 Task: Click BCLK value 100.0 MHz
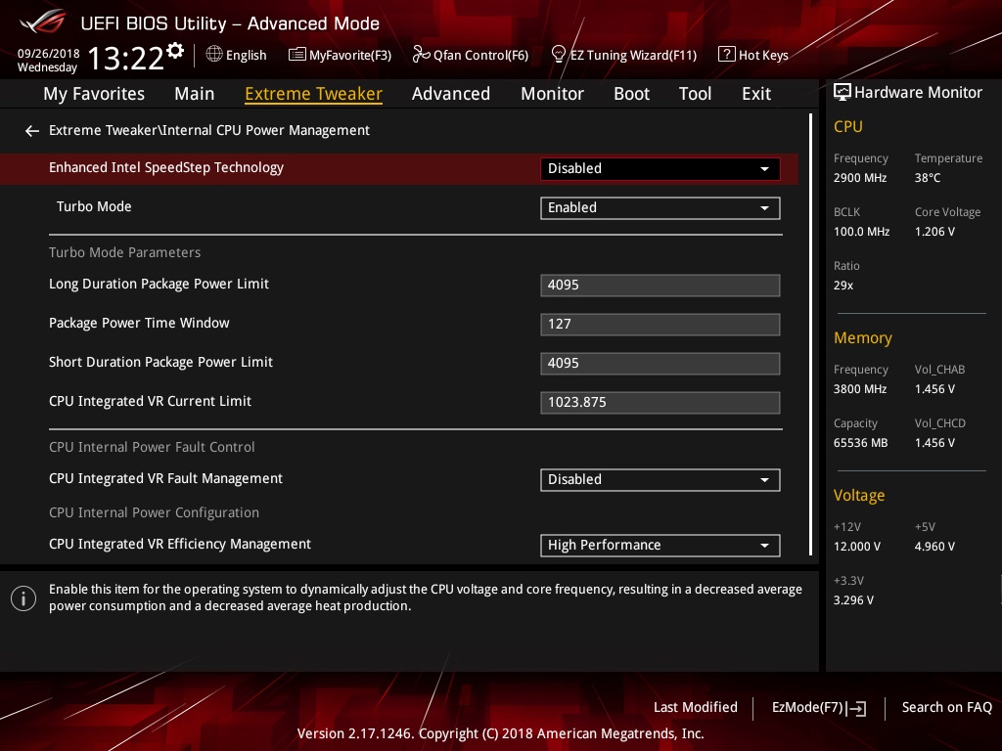[861, 232]
